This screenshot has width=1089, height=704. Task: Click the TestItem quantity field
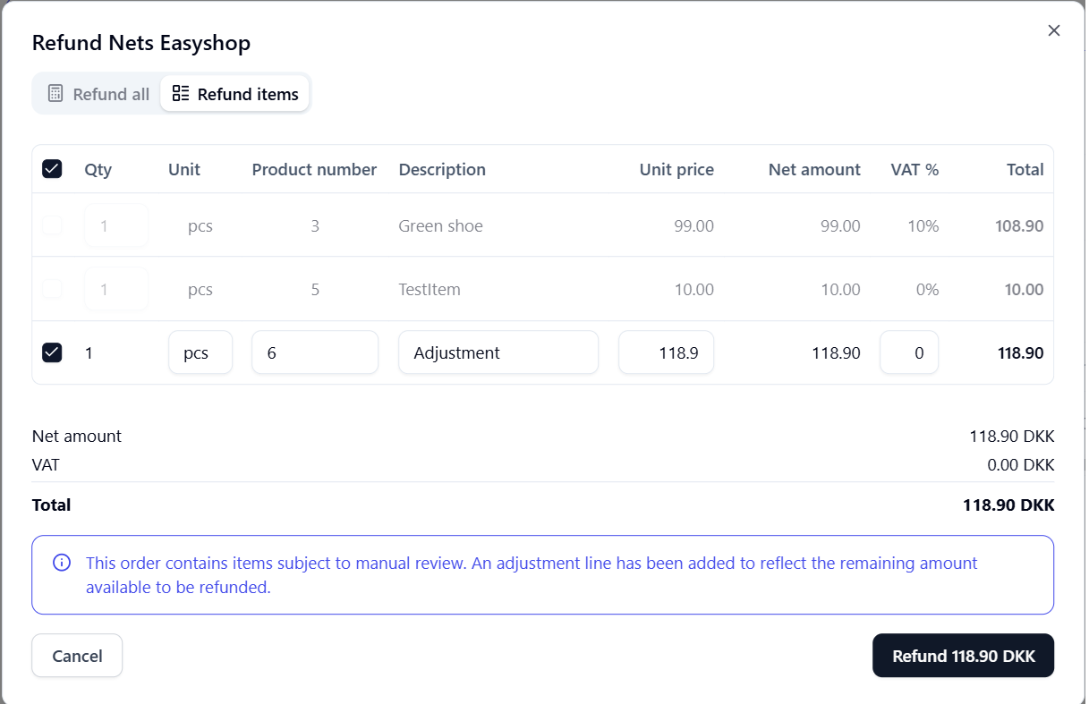[116, 289]
